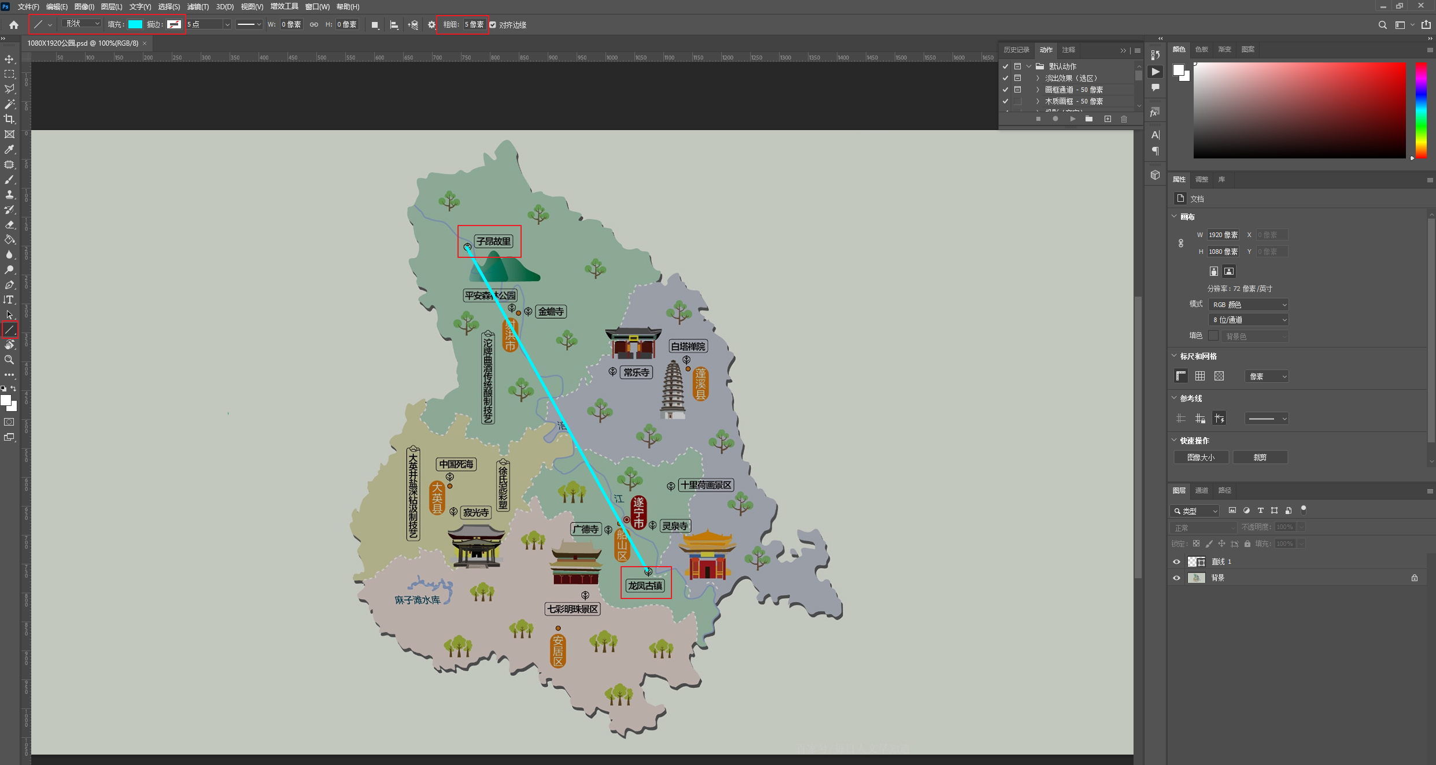Open the 形状 tool mode dropdown
Image resolution: width=1436 pixels, height=765 pixels.
(x=82, y=24)
